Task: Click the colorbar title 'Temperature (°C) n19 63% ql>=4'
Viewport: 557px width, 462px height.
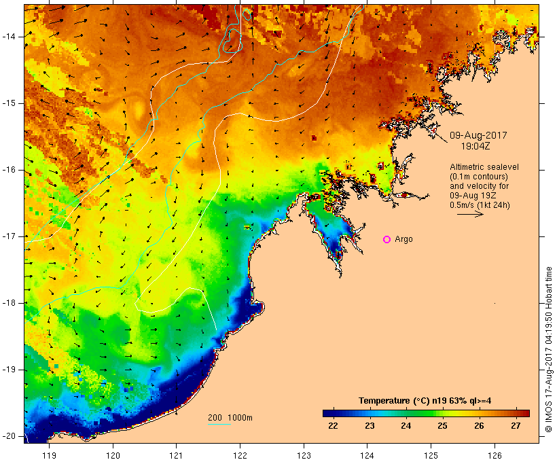Action: (x=425, y=401)
